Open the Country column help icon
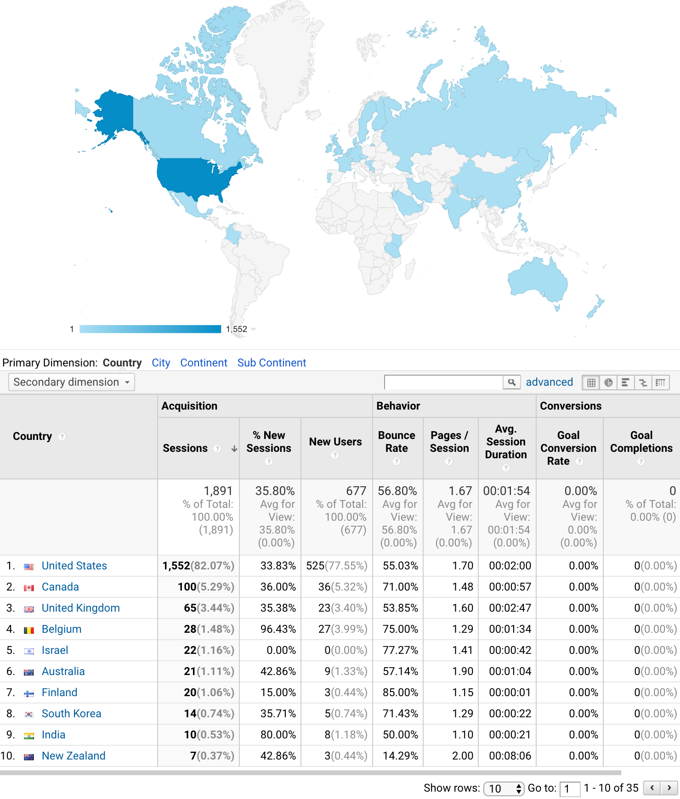680x799 pixels. pyautogui.click(x=62, y=437)
